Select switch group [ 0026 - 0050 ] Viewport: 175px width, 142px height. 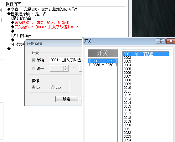pos(103,65)
